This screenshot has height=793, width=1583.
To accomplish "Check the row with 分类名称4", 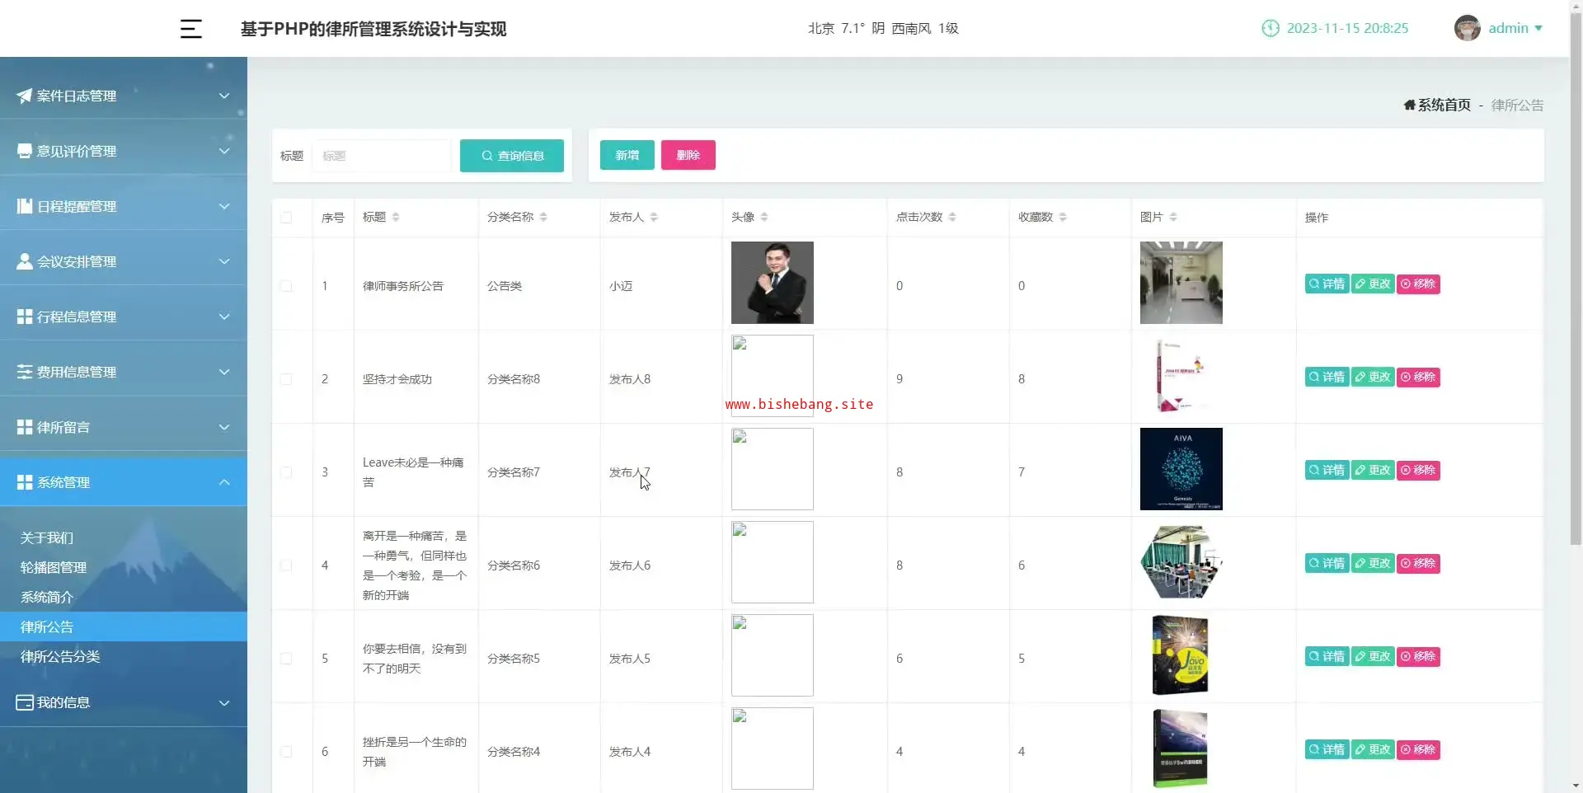I will point(286,752).
